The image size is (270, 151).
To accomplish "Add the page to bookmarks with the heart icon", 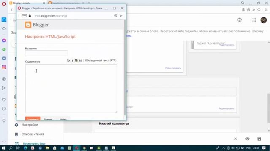I will pyautogui.click(x=259, y=10).
